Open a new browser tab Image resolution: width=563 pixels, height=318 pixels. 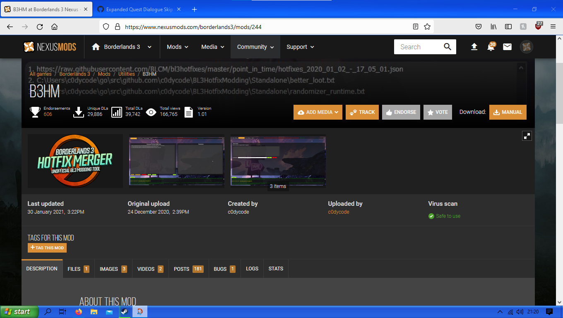pyautogui.click(x=194, y=9)
